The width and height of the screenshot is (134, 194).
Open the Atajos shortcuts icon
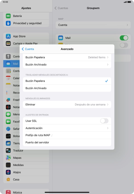tap(8, 172)
